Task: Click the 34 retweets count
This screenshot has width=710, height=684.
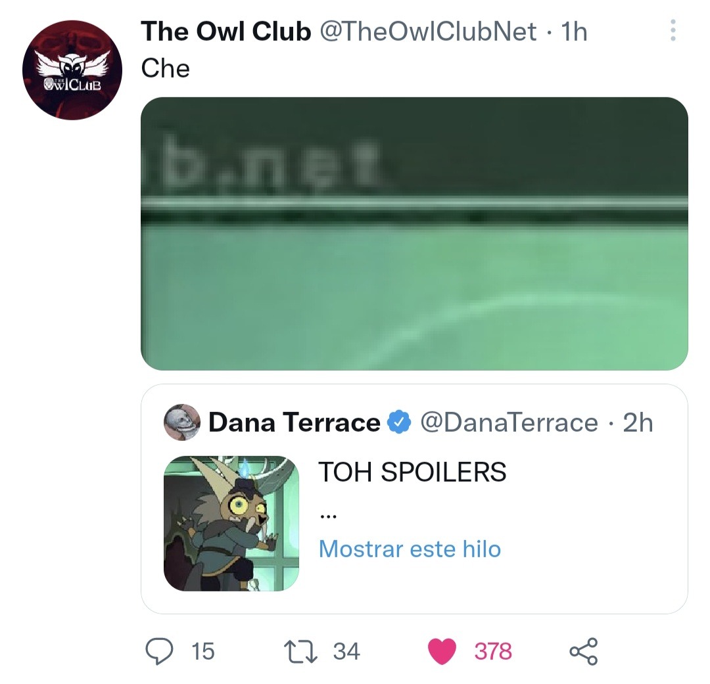Action: 346,651
